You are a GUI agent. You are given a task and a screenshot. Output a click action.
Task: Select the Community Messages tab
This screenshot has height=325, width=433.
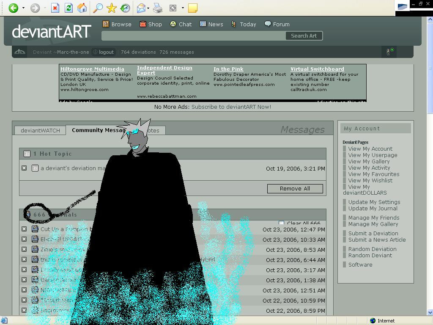tap(99, 130)
